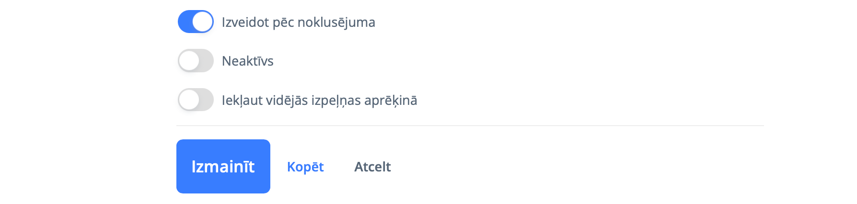Cancel with the Atcelt button
This screenshot has width=857, height=204.
coord(372,167)
